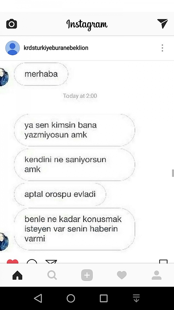Create new post with plus icon
174x310 pixels.
(x=87, y=275)
